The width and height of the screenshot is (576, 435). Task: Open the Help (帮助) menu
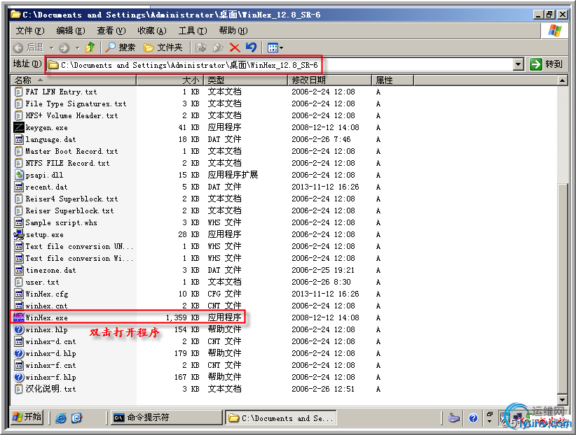pyautogui.click(x=233, y=31)
